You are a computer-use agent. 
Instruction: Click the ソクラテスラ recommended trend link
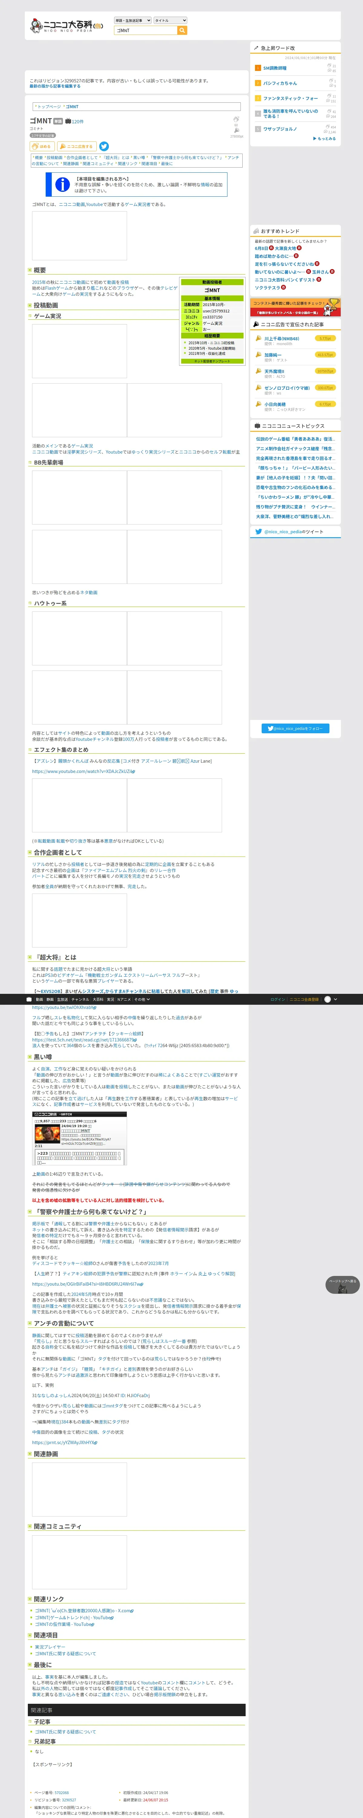click(267, 288)
